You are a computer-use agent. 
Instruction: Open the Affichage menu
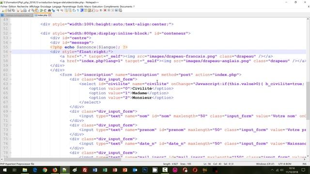pyautogui.click(x=34, y=6)
